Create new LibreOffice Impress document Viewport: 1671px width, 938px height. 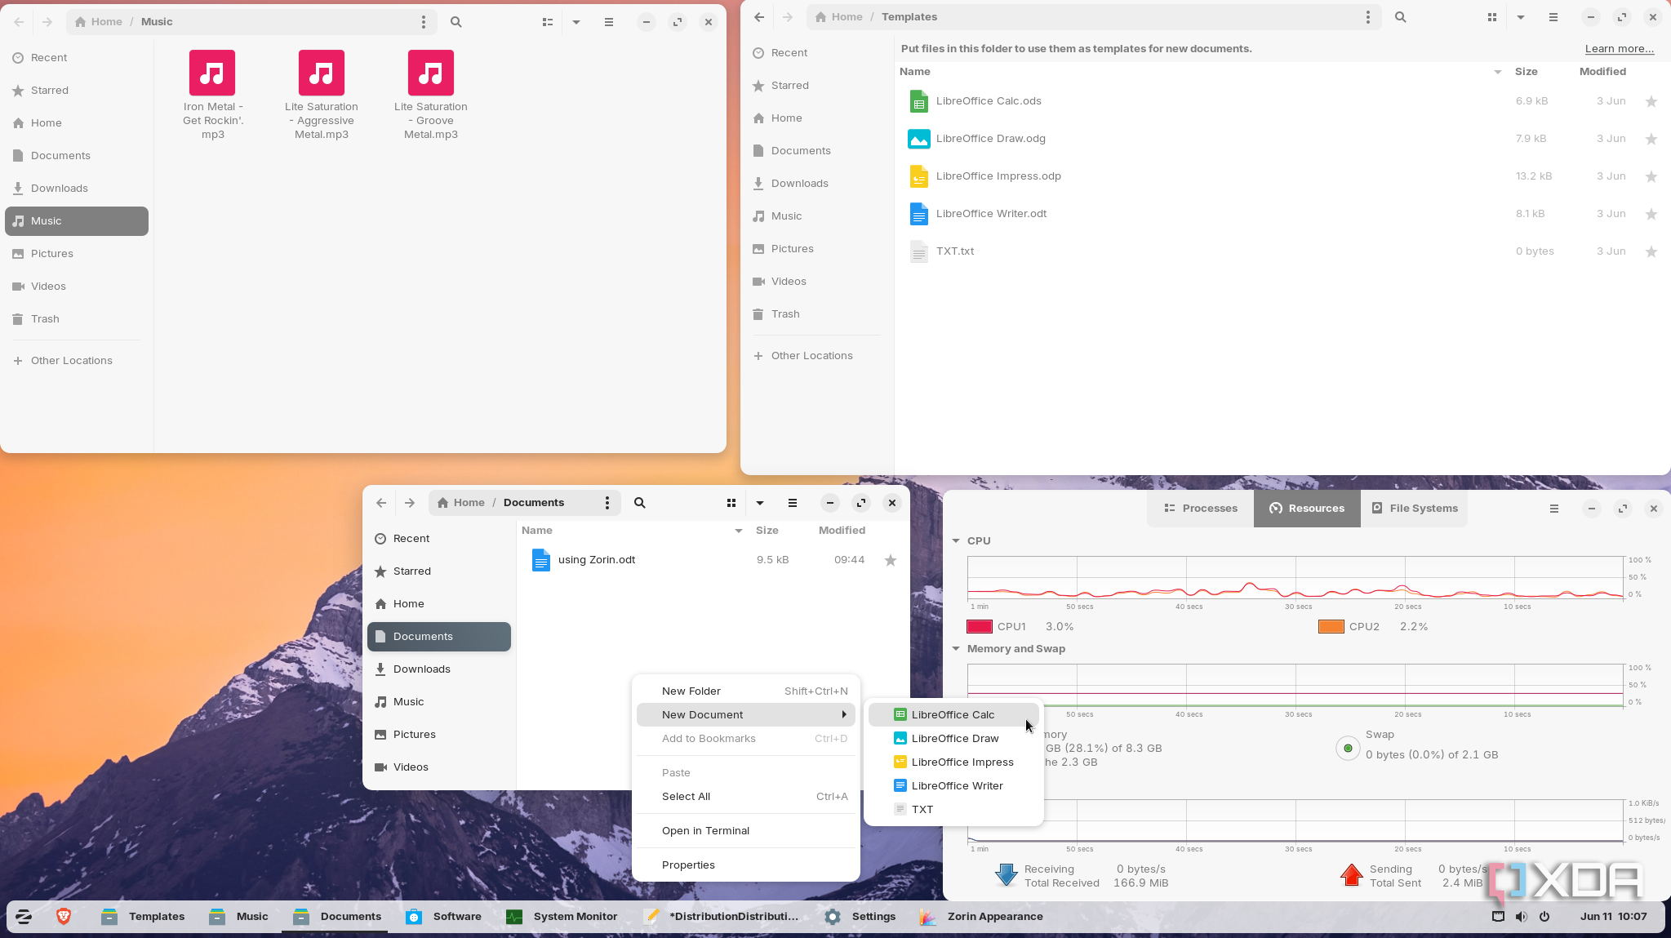pyautogui.click(x=953, y=762)
